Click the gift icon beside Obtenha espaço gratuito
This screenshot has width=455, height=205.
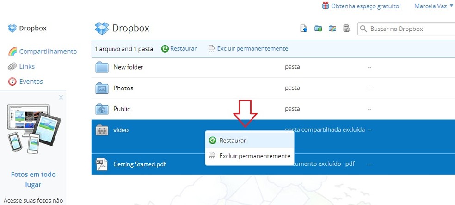click(326, 6)
